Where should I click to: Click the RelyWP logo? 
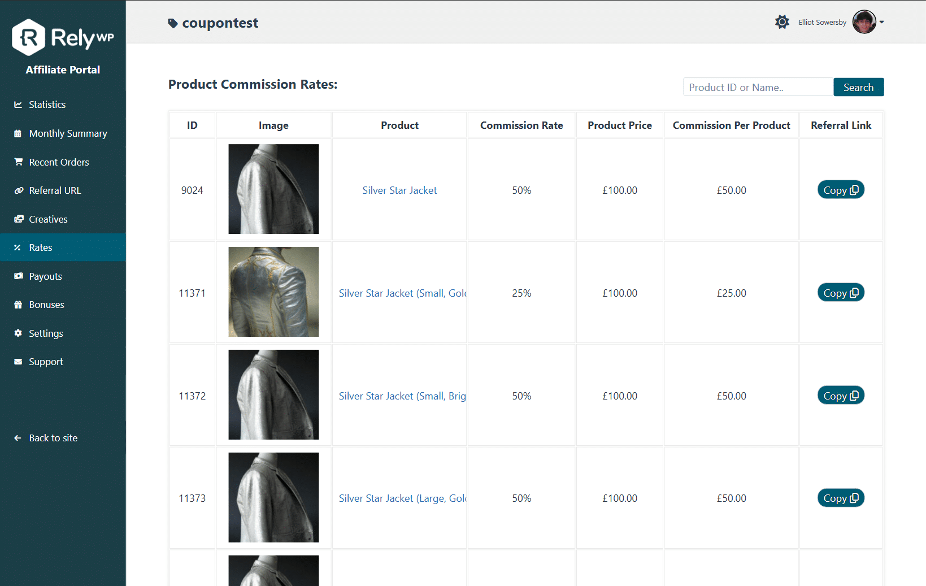coord(63,37)
